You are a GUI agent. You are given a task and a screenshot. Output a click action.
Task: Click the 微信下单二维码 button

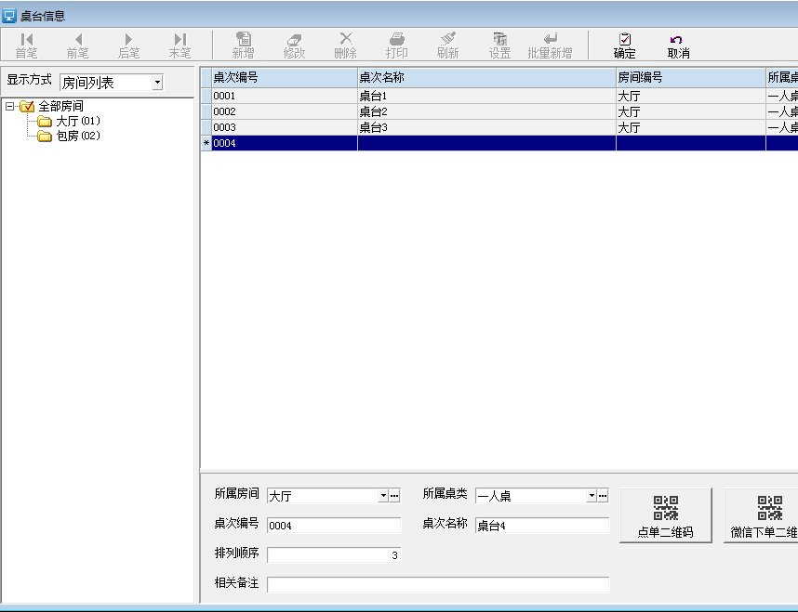coord(761,515)
